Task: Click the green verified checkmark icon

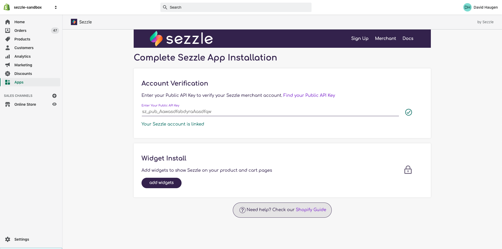Action: click(408, 112)
